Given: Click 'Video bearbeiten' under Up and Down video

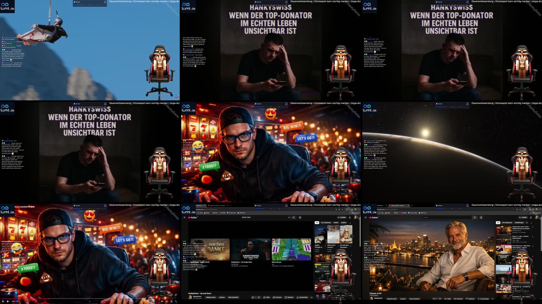Looking at the screenshot, I should tap(233, 297).
